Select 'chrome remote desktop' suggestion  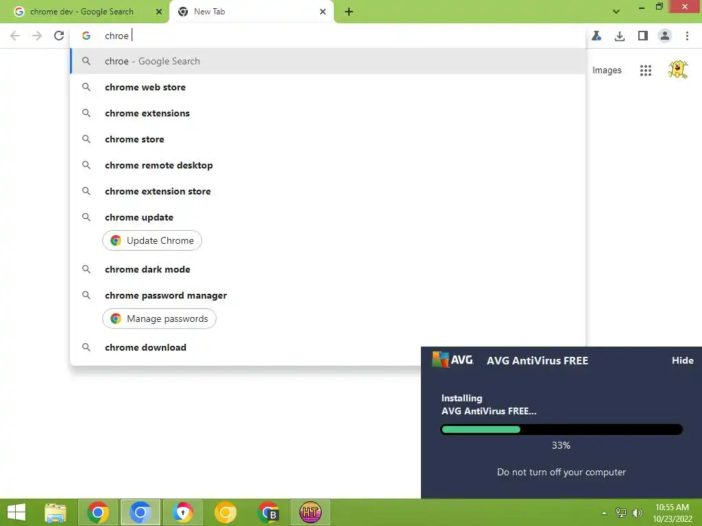328,165
